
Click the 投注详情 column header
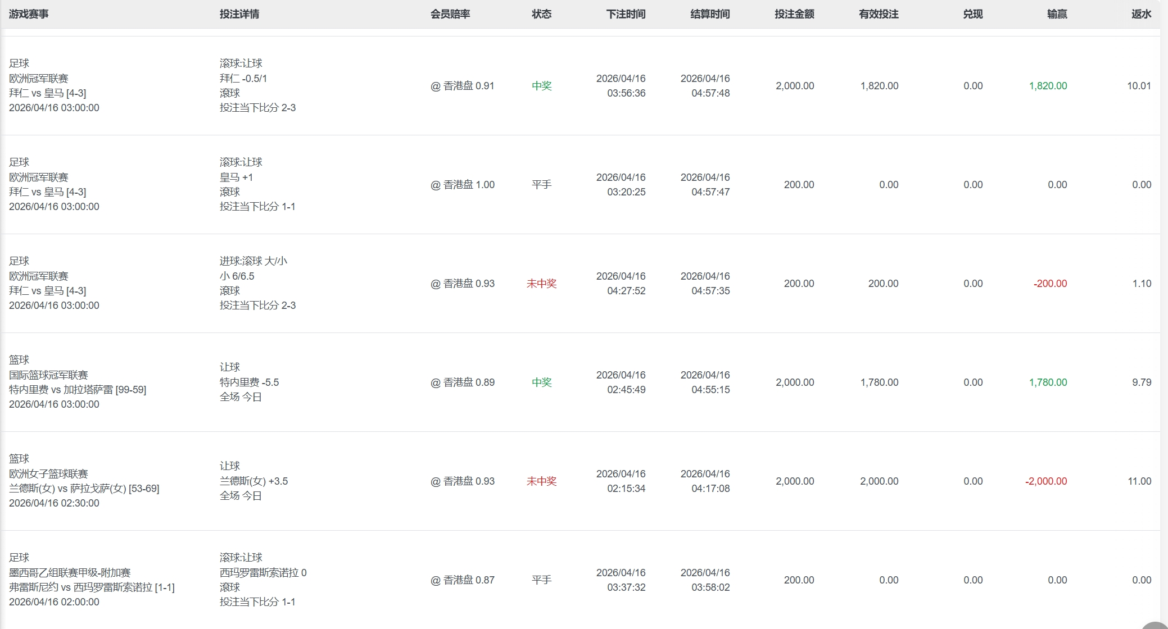click(239, 14)
